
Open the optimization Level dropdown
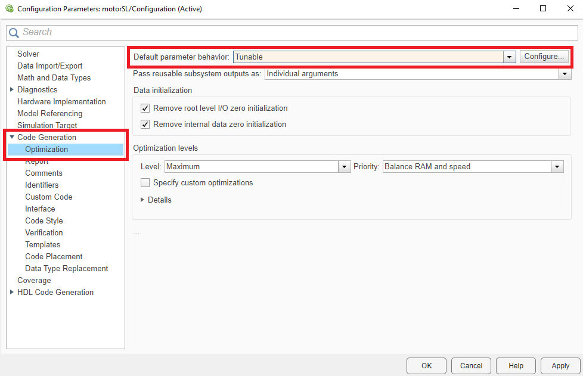coord(344,167)
